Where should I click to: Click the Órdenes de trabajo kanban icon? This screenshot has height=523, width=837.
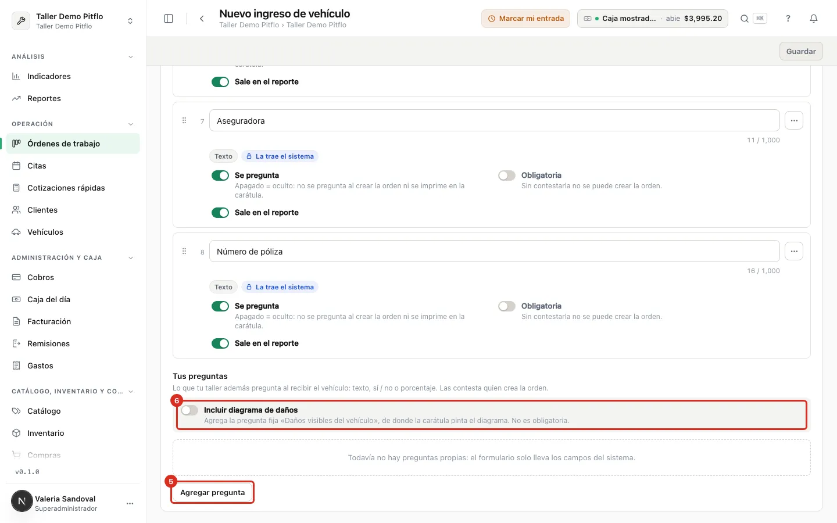coord(16,144)
